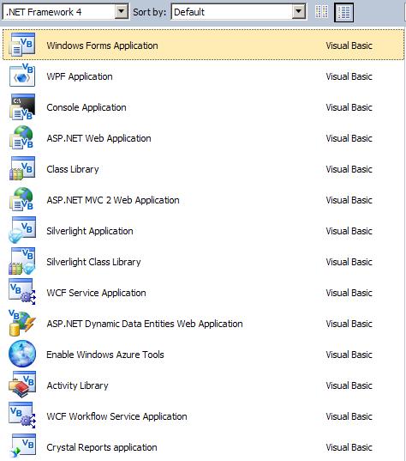Select the Windows Forms Application template icon

point(22,45)
